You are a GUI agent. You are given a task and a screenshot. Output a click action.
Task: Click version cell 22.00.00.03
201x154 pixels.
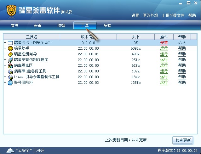coord(88,83)
